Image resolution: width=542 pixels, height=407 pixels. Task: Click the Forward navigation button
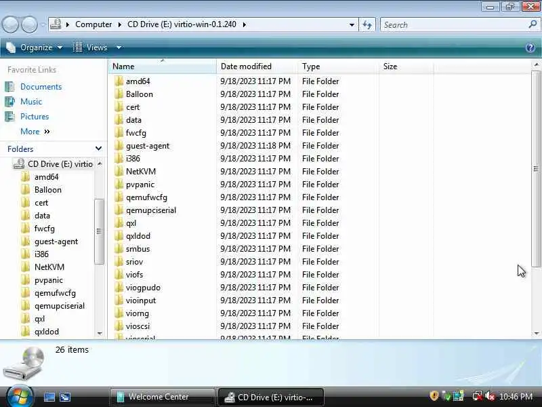pyautogui.click(x=29, y=24)
